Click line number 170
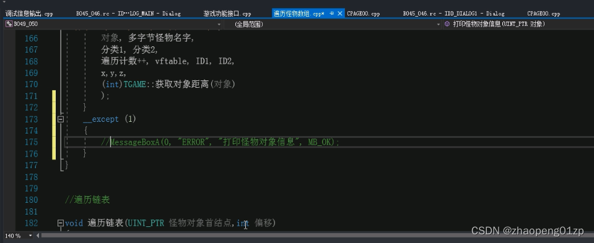The width and height of the screenshot is (594, 243). 31,84
